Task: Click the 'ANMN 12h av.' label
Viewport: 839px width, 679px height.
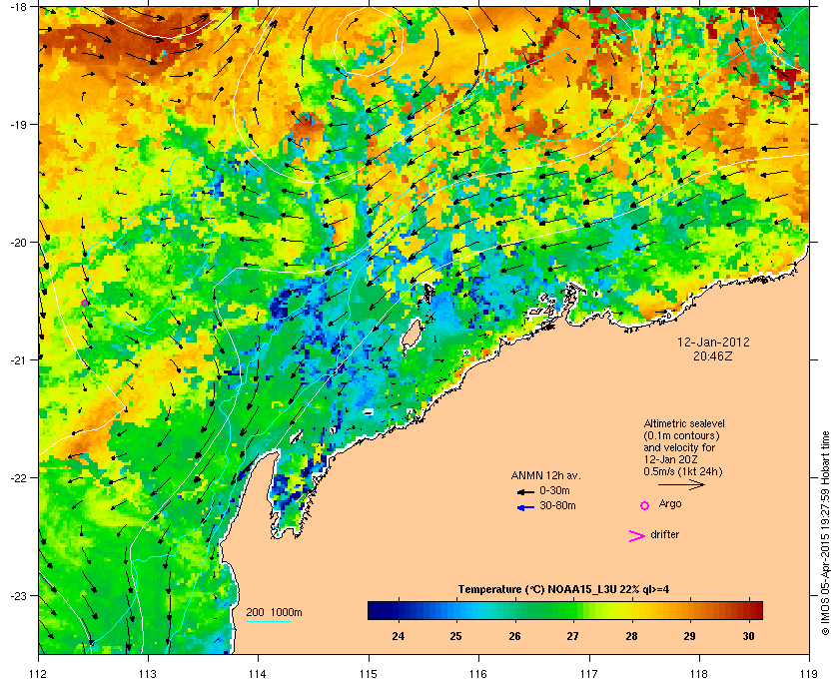Action: [545, 475]
